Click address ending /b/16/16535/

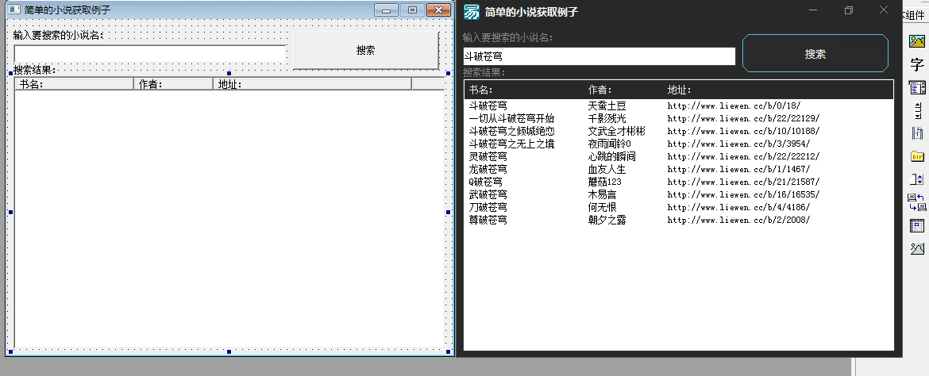[x=743, y=194]
